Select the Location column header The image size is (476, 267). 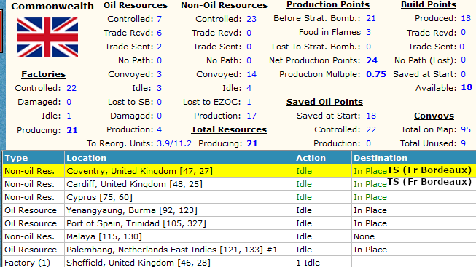[x=179, y=158]
